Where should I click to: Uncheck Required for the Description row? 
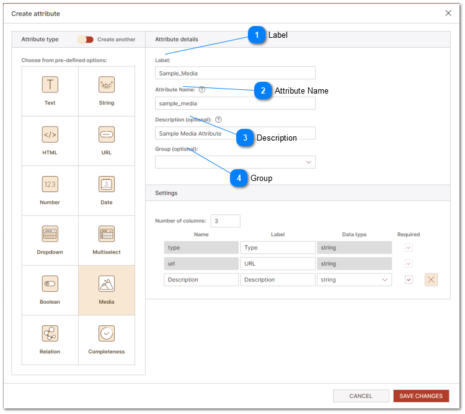point(408,280)
